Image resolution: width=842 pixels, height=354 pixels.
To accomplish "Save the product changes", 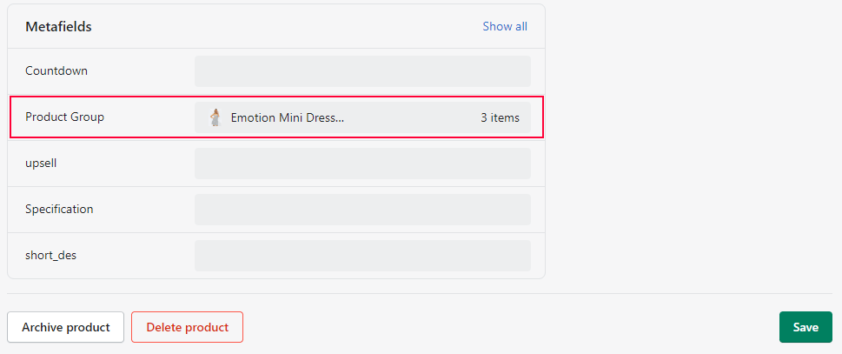I will (x=806, y=327).
